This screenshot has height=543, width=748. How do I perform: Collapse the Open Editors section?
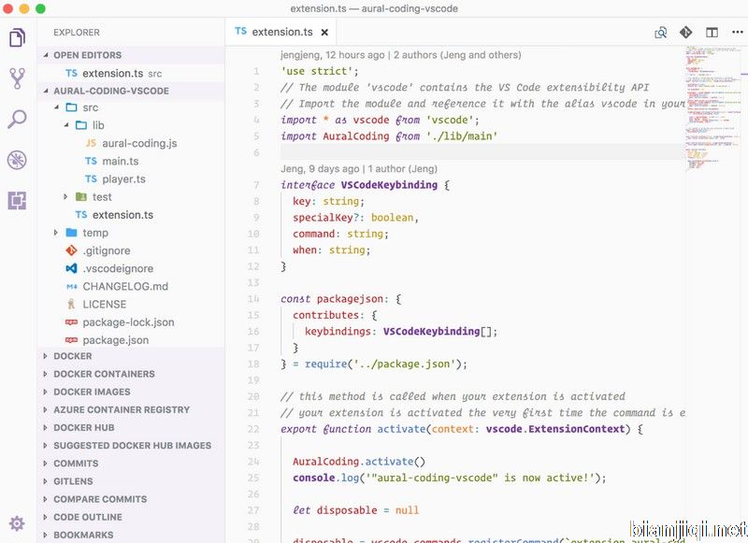click(x=46, y=55)
